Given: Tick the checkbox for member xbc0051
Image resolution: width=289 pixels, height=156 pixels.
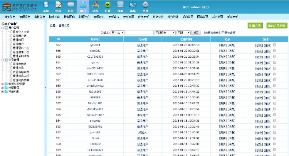Looking at the screenshot, I should coord(274,51).
